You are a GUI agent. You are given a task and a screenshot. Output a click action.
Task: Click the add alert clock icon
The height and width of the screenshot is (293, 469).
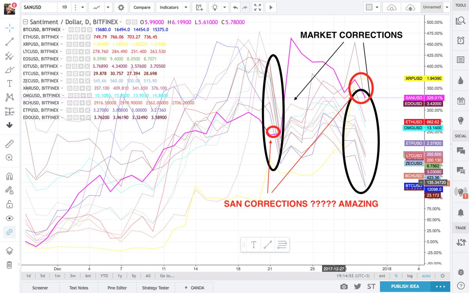pyautogui.click(x=200, y=7)
